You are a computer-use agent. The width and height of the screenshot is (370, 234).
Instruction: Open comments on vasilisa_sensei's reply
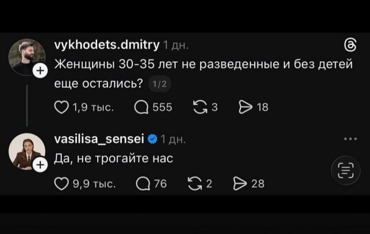tap(143, 184)
